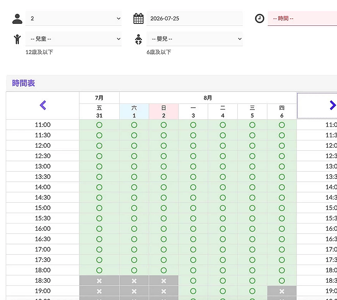
Task: Select the 13:00 slot on Tuesday 4
Action: click(223, 167)
